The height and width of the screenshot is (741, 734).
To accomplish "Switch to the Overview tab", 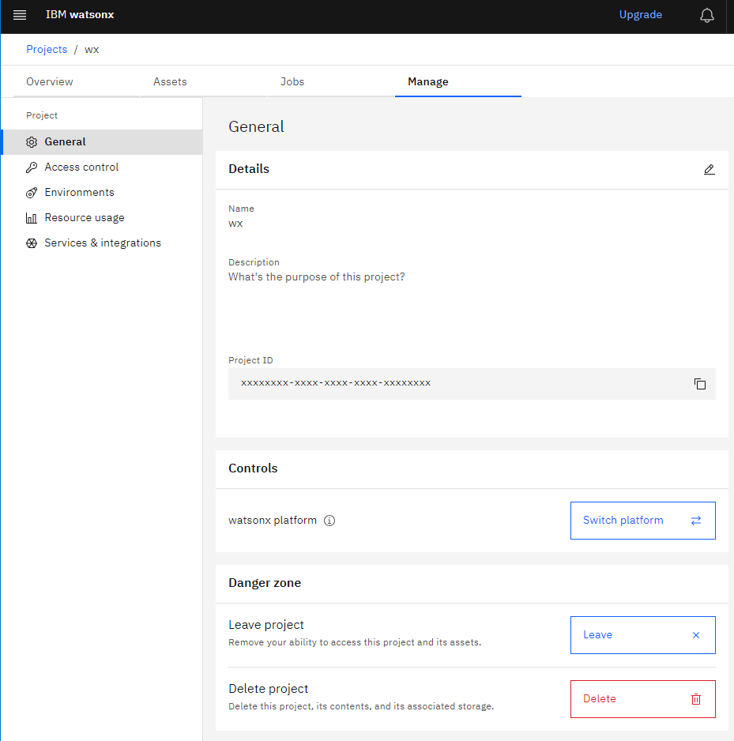I will (77, 81).
